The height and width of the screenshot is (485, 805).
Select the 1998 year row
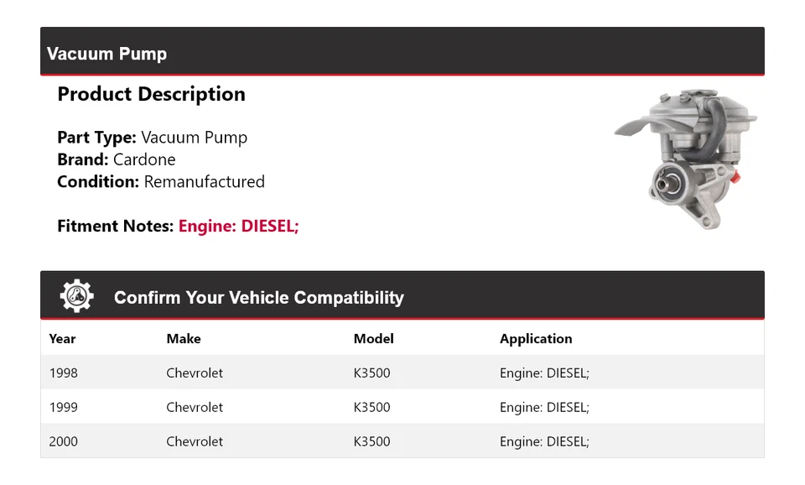tap(64, 373)
